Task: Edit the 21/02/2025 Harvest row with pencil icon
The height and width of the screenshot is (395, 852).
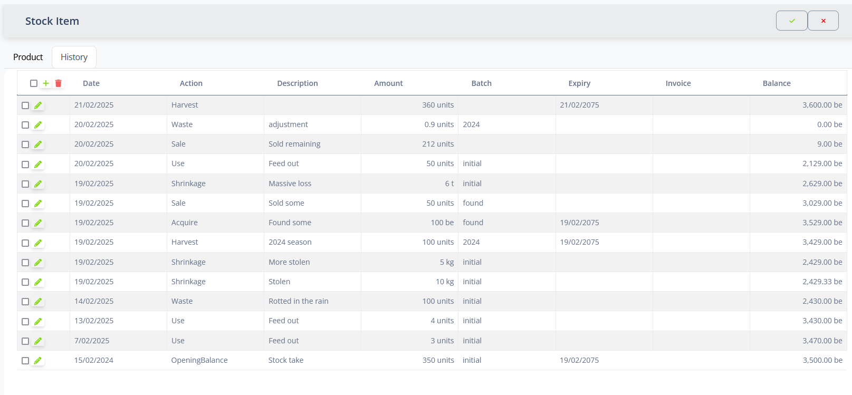Action: coord(38,105)
